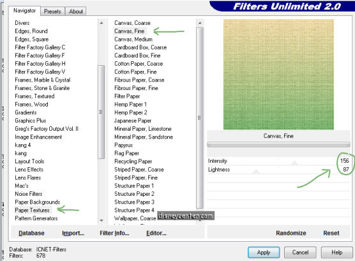
Task: Click the filter list scroll-up arrow
Action: click(200, 23)
